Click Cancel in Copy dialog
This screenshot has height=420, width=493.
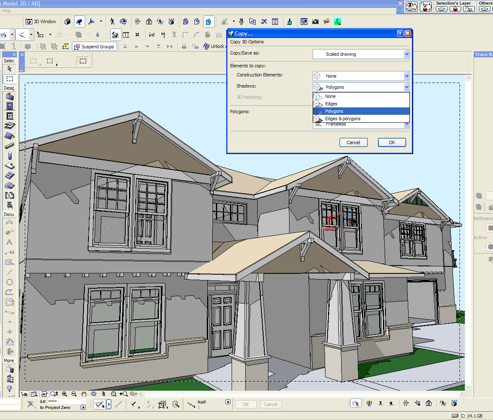pyautogui.click(x=353, y=142)
